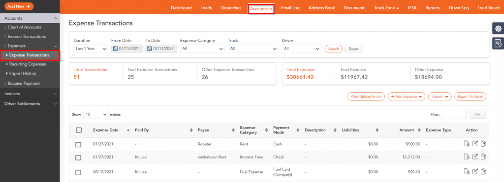Click the table Filter text field
The width and height of the screenshot is (504, 182).
click(453, 114)
